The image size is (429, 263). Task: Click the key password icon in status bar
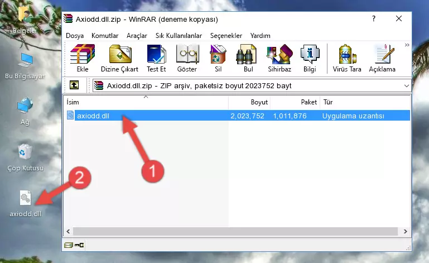[x=79, y=245]
